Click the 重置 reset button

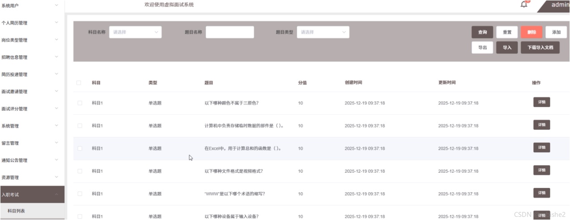coord(507,32)
